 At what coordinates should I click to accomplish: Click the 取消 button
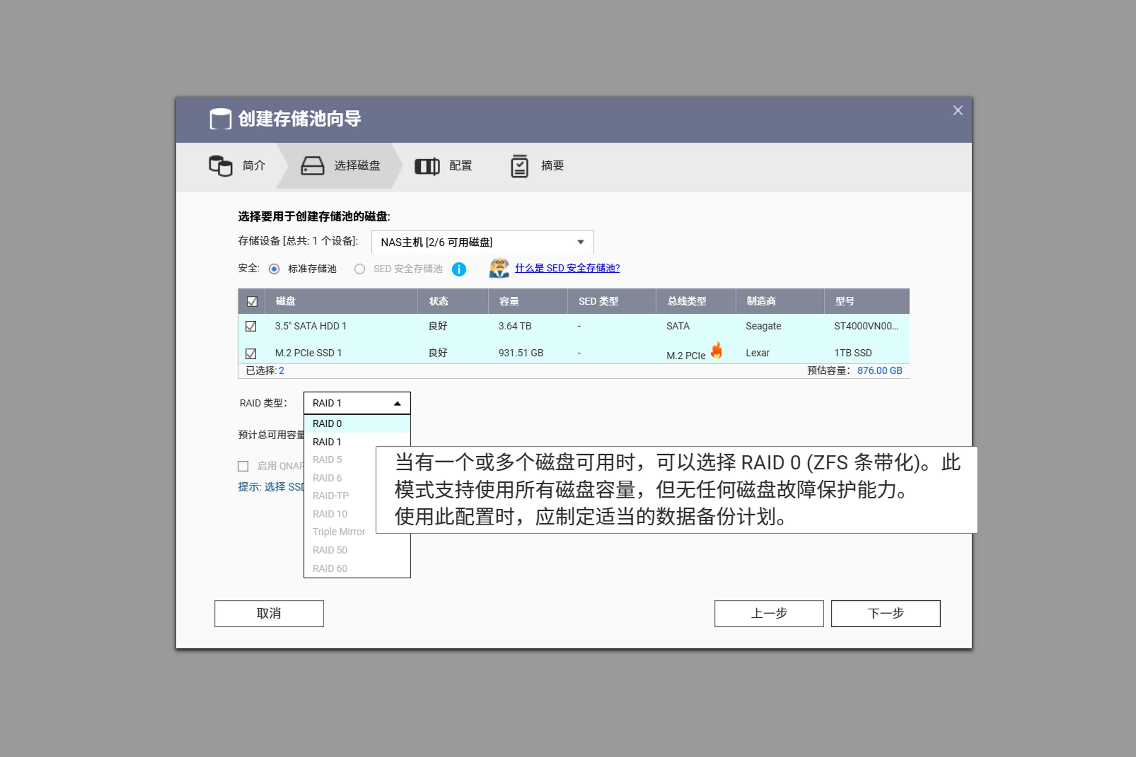coord(268,613)
